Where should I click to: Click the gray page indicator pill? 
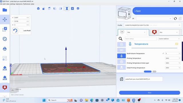pos(154,72)
